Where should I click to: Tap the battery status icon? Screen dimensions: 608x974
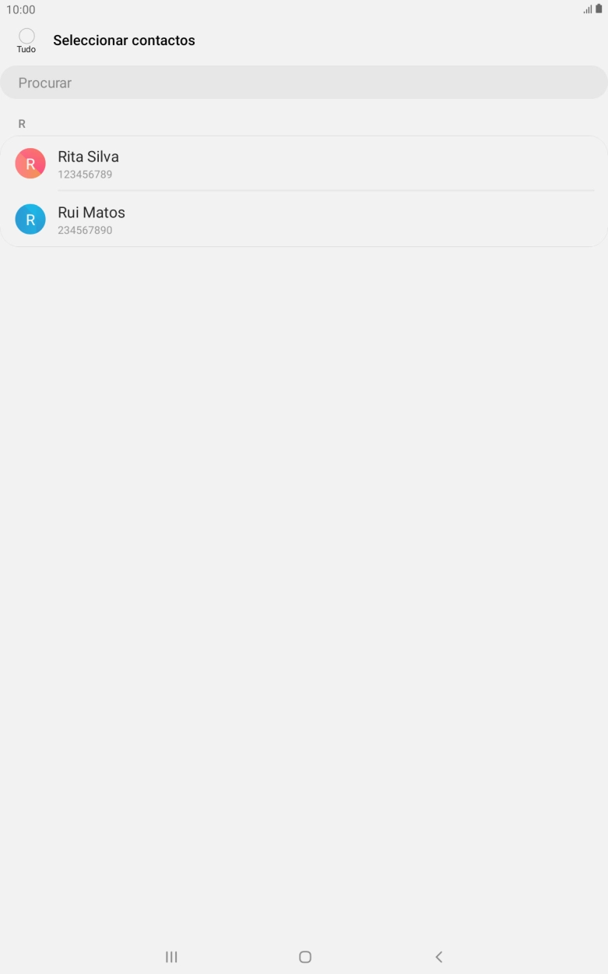point(599,9)
